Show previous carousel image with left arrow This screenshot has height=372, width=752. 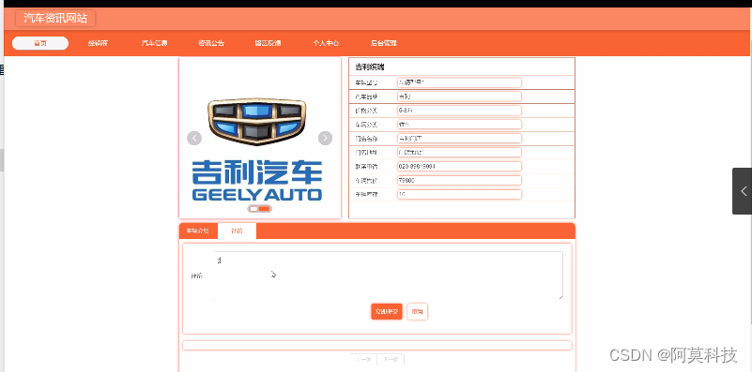[194, 138]
